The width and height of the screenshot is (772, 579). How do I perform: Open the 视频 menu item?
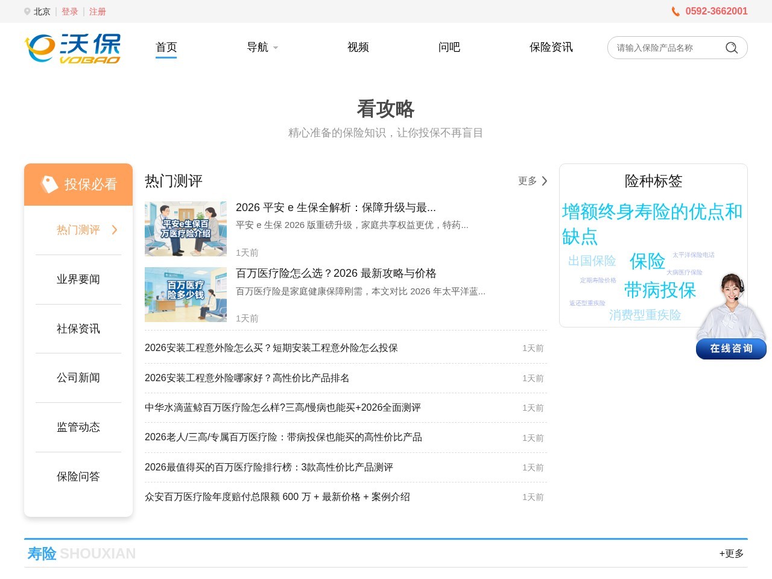pos(358,47)
